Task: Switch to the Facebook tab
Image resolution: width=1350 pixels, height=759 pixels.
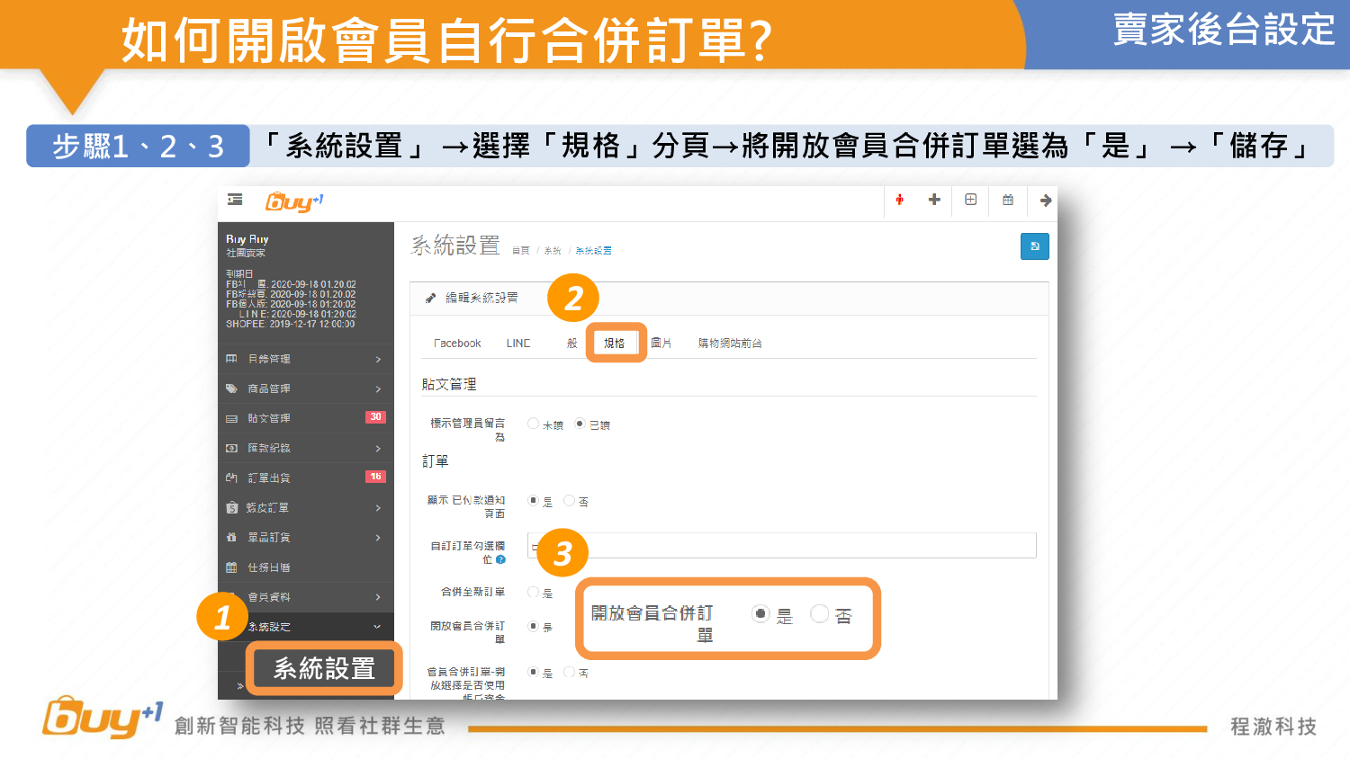Action: click(457, 344)
